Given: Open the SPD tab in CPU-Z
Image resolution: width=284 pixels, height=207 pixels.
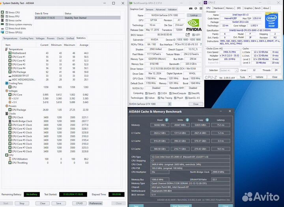Looking at the screenshot, I should pos(239,8).
